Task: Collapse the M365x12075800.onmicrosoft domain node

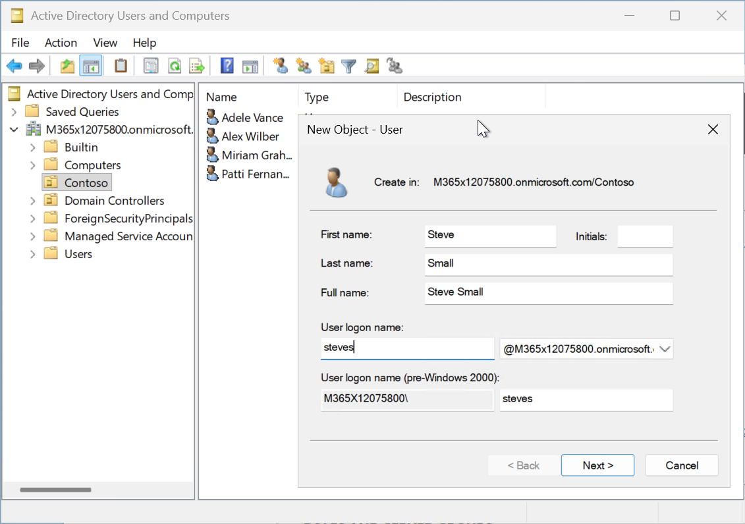Action: [x=14, y=130]
